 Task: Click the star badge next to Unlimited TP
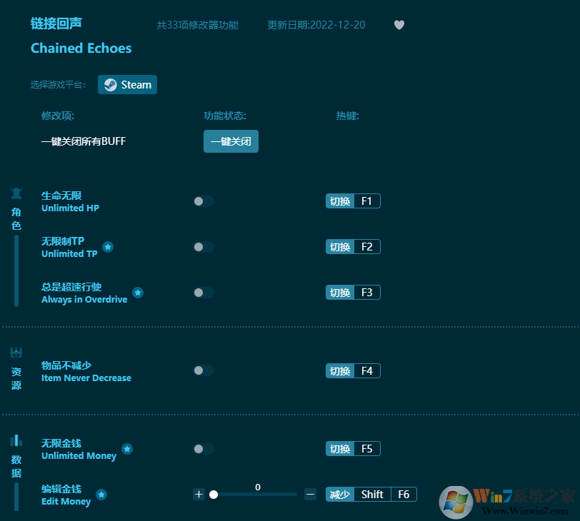tap(108, 247)
